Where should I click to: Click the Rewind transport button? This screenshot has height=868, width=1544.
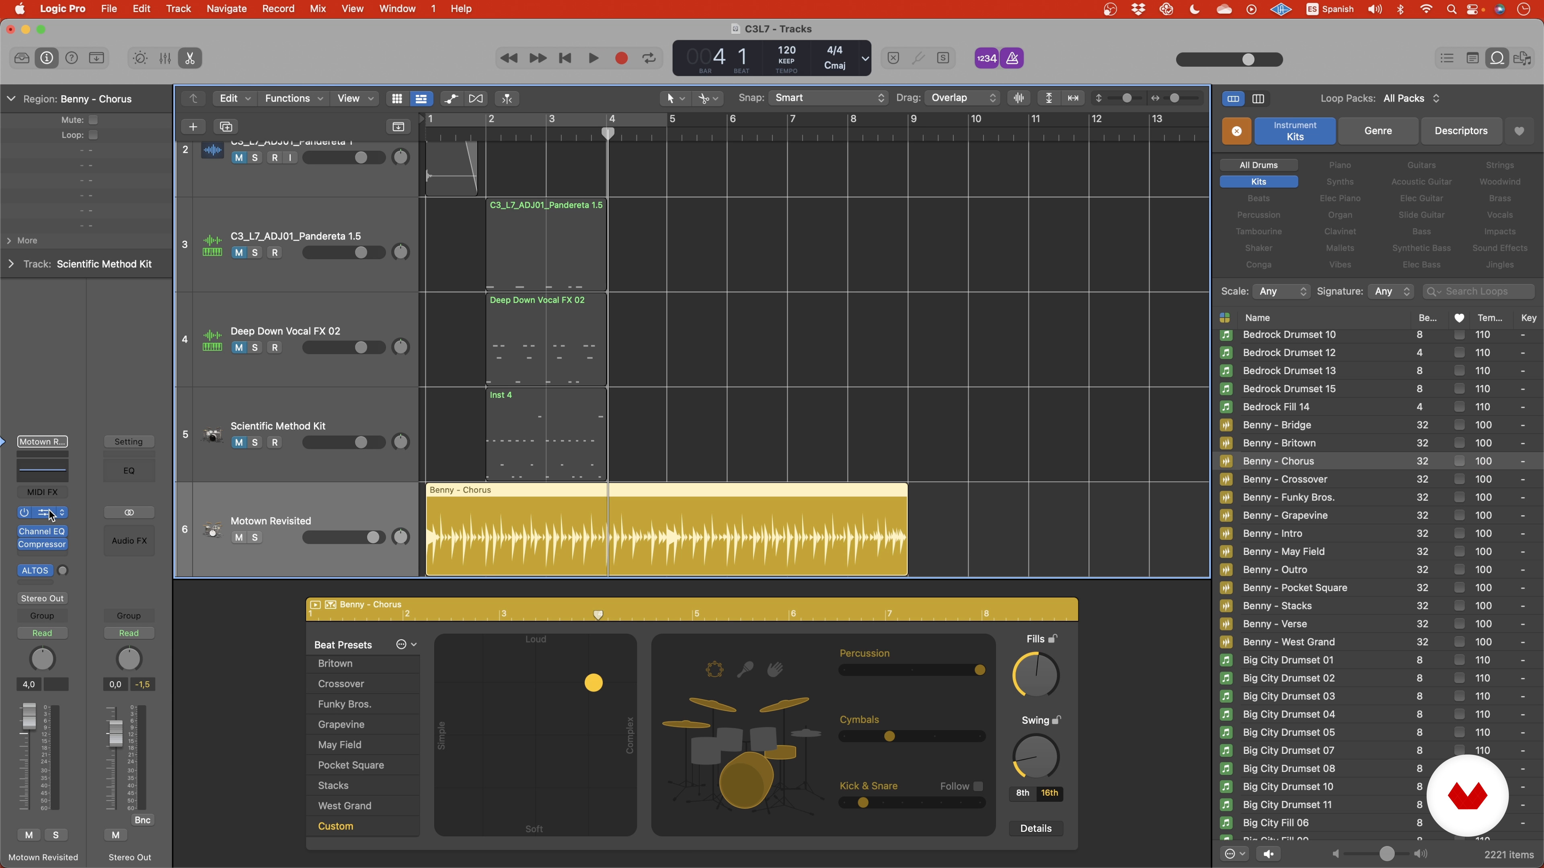coord(509,58)
